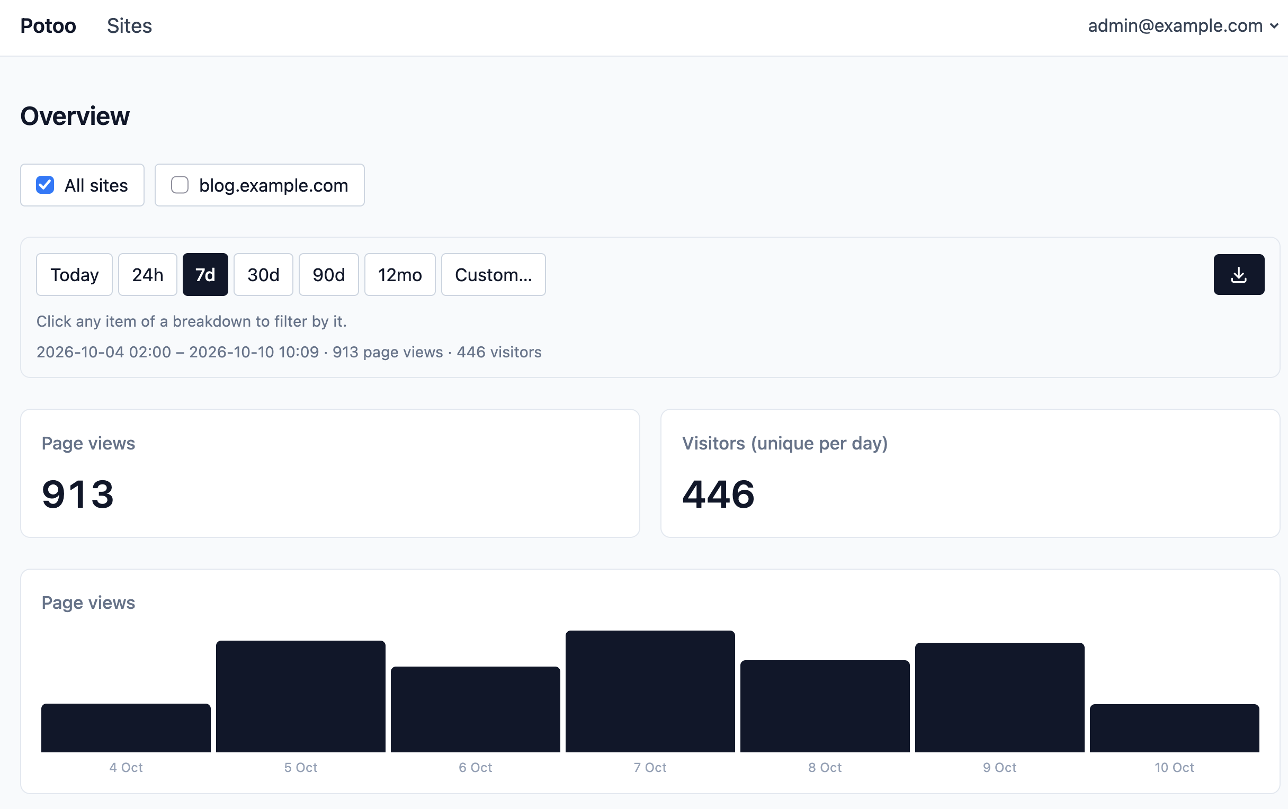Click the date range summary text line
1288x809 pixels.
pos(289,352)
